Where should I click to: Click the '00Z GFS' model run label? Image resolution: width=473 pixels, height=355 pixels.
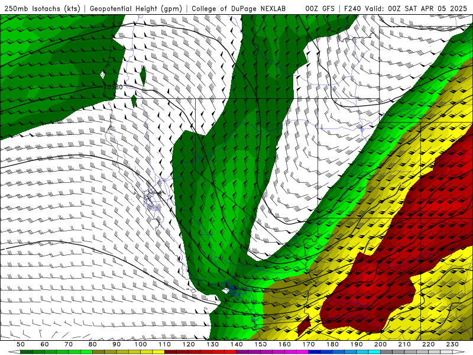tap(320, 9)
